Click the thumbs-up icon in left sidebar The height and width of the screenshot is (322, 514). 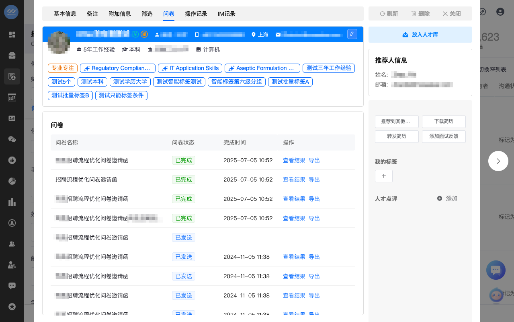(x=12, y=160)
